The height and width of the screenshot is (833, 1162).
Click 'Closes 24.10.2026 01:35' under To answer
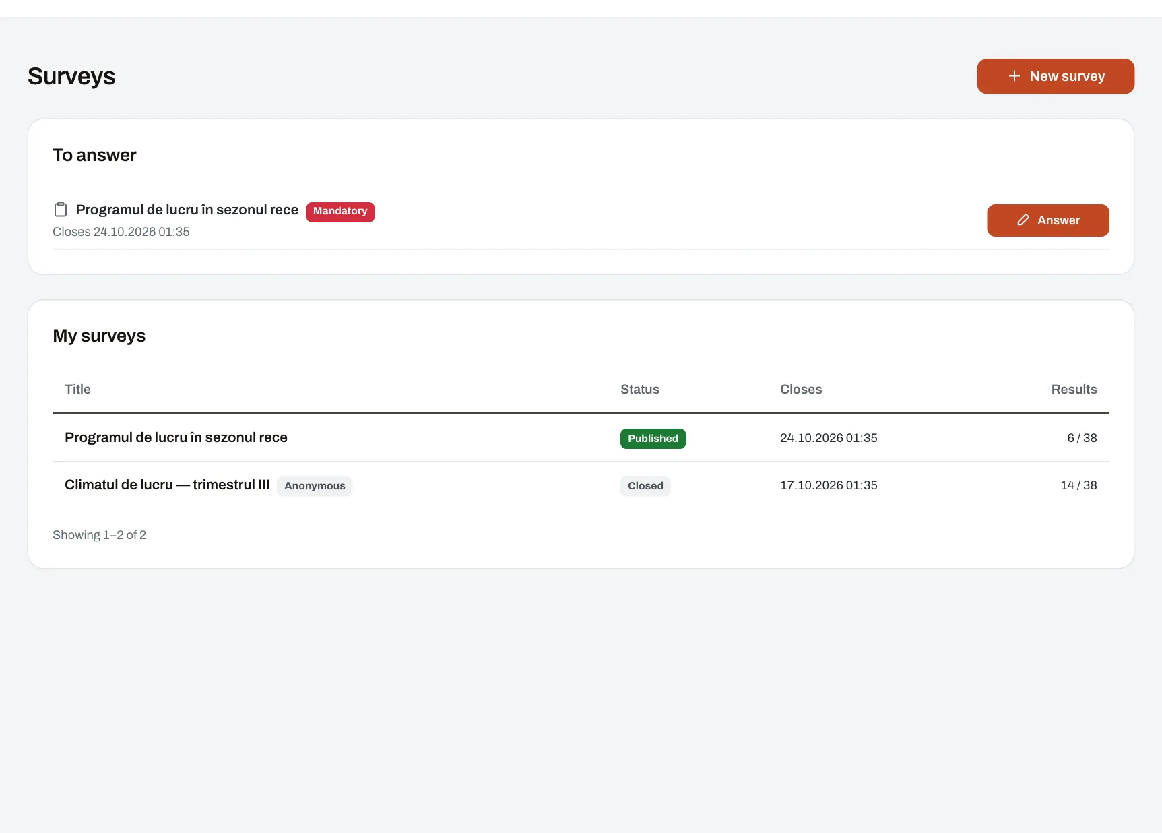click(121, 232)
